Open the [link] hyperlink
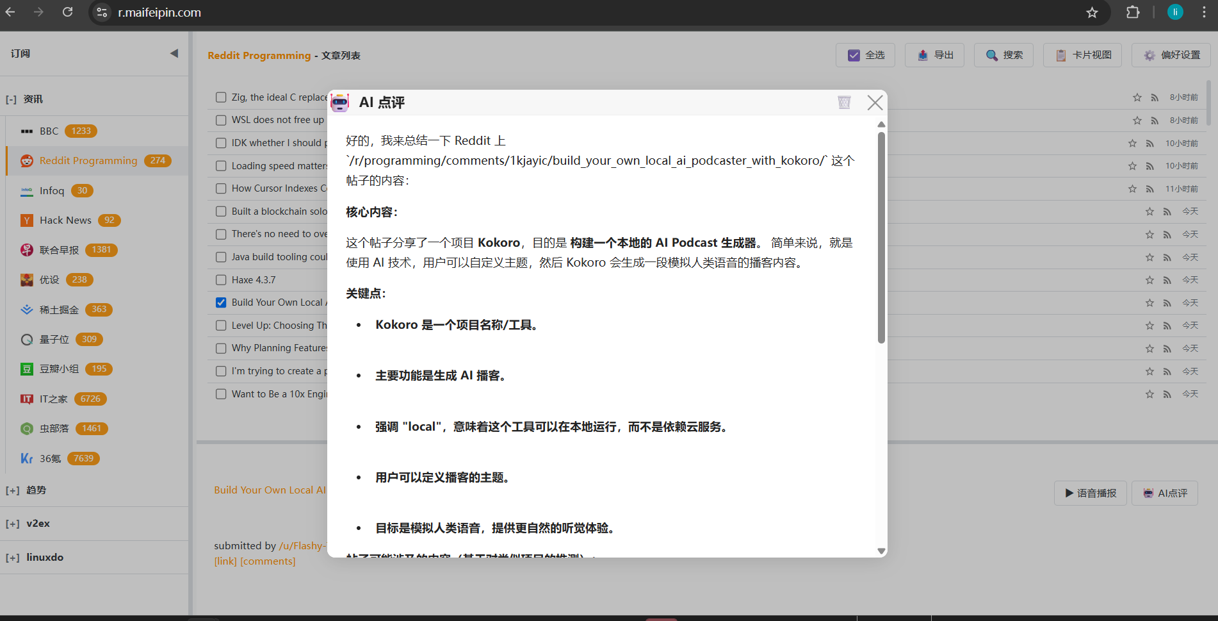The width and height of the screenshot is (1218, 621). (x=225, y=561)
